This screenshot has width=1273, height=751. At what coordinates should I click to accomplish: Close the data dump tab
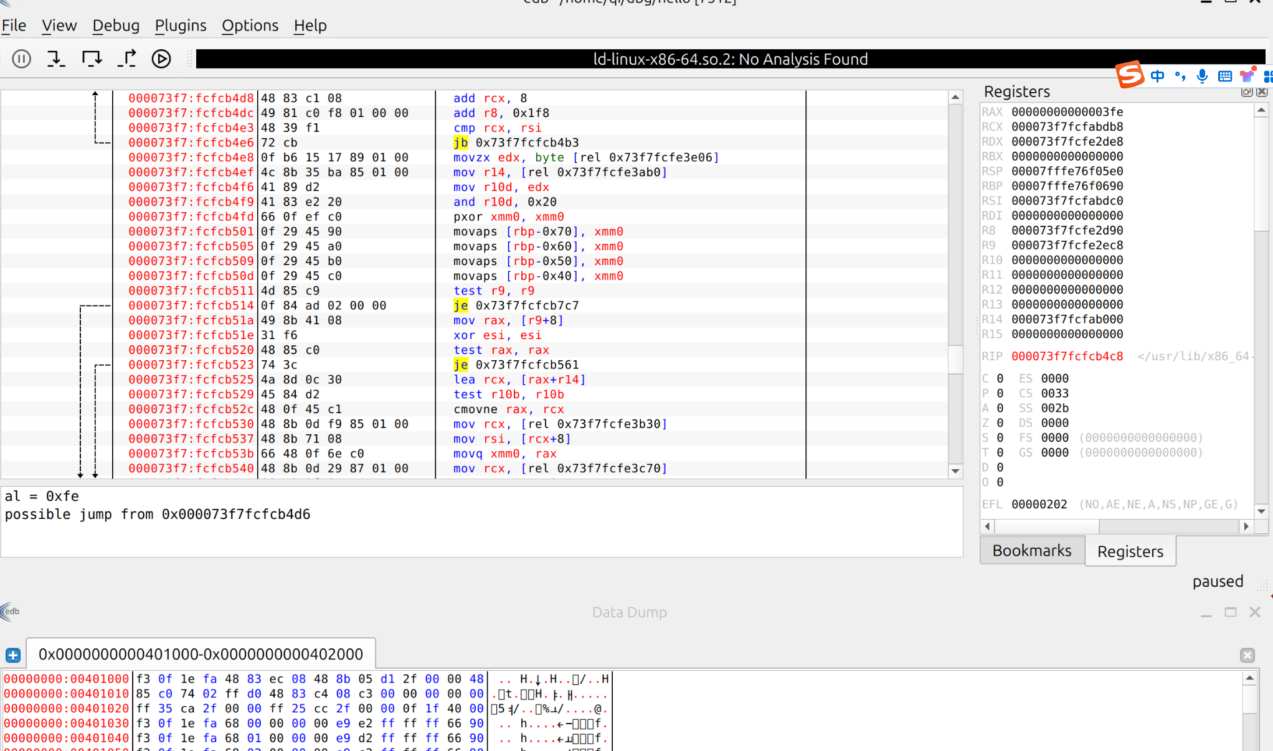point(1247,655)
